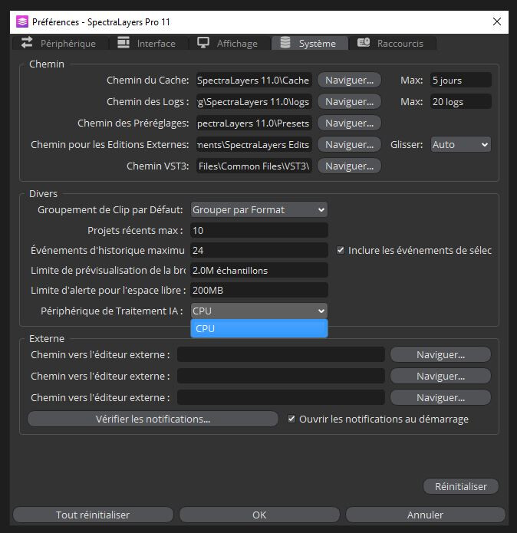The width and height of the screenshot is (517, 533).
Task: Click Naviguer for Chemin VST3
Action: [x=349, y=166]
